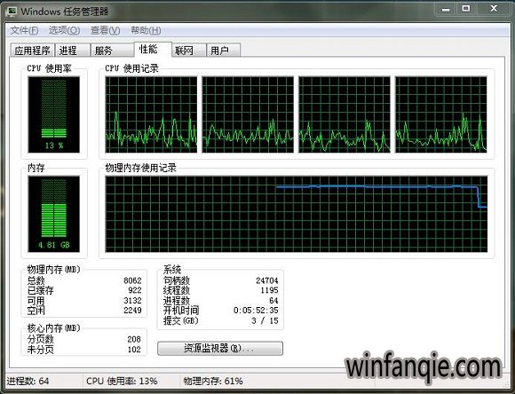Switch to the 服务 tab

pos(112,51)
